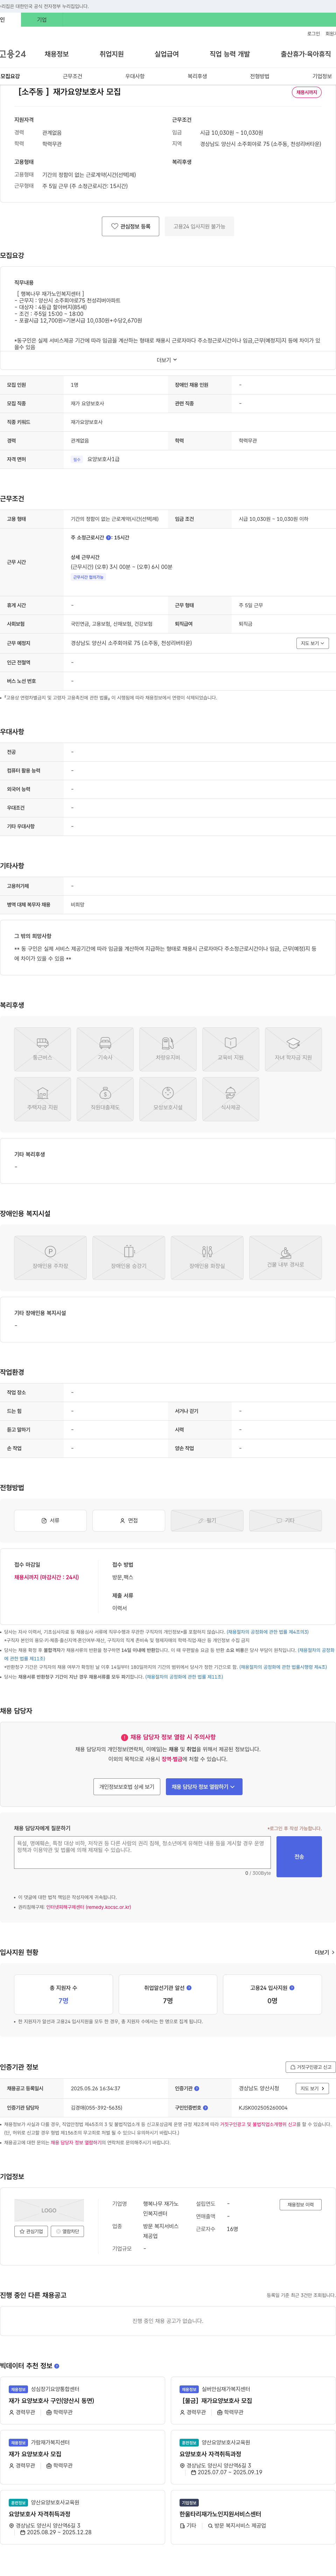Click the 자녀 학자금 지원 icon
The height and width of the screenshot is (2576, 336).
[x=293, y=1049]
